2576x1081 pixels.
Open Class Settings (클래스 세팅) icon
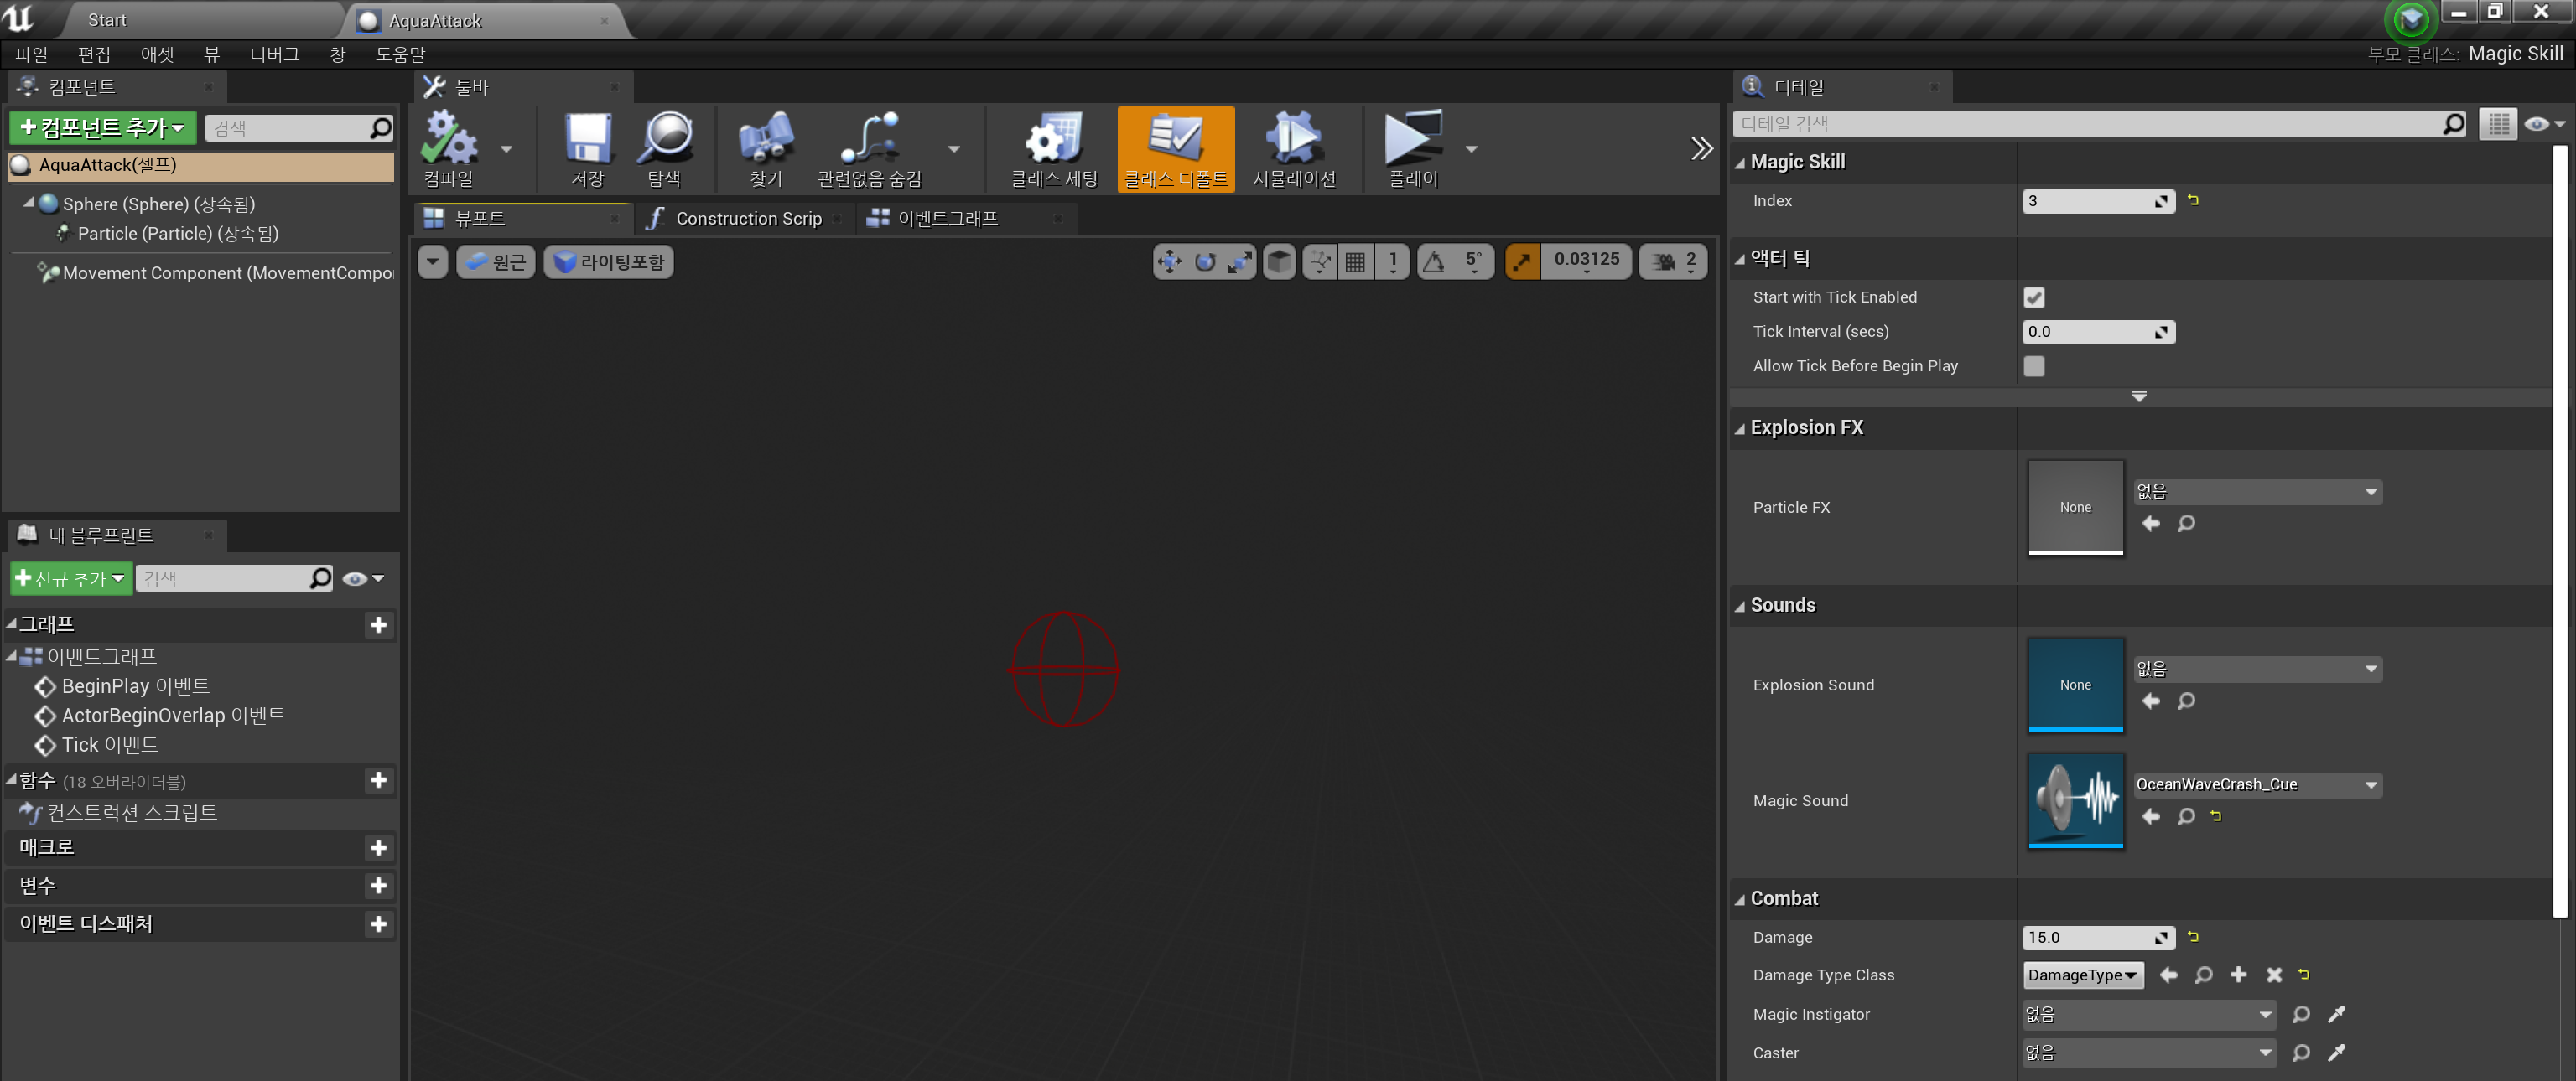[x=1053, y=140]
